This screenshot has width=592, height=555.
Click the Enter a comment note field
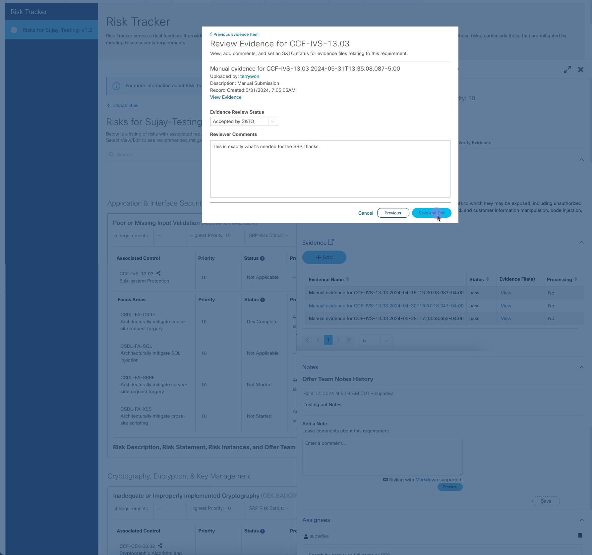(382, 457)
